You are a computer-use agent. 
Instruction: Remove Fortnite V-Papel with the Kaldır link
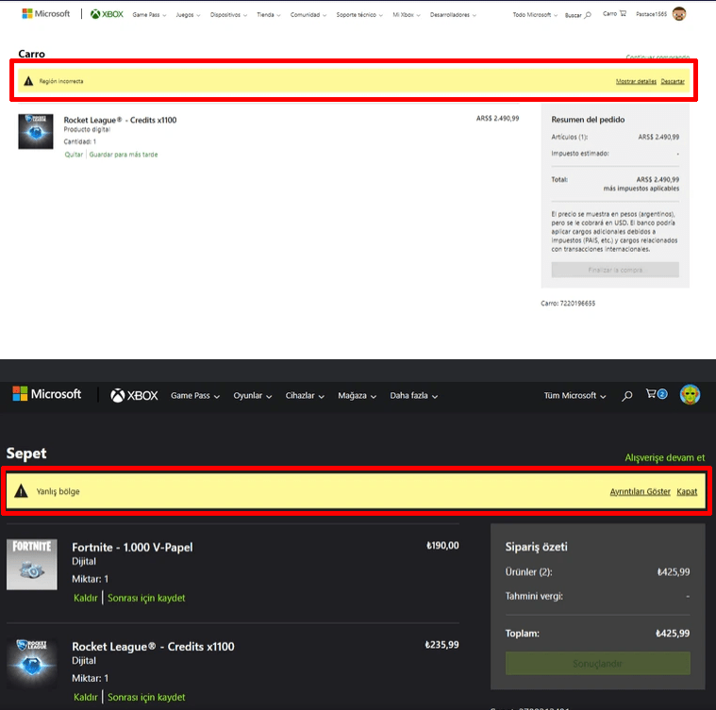tap(86, 598)
